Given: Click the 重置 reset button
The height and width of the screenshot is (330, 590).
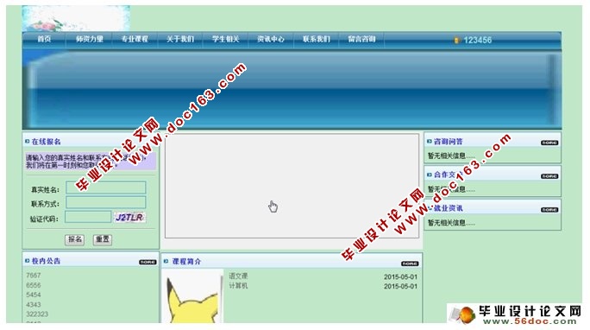Looking at the screenshot, I should (103, 239).
